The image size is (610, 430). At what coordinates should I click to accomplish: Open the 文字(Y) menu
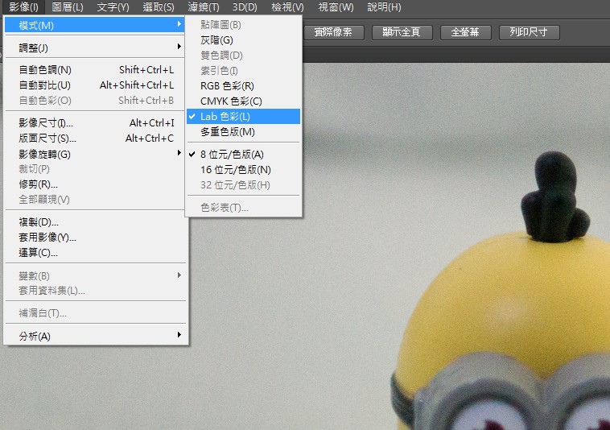[x=113, y=7]
